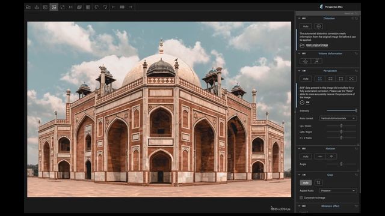Confirm the EXIF notice with OK
Viewport: 385px width, 216px height.
307,103
